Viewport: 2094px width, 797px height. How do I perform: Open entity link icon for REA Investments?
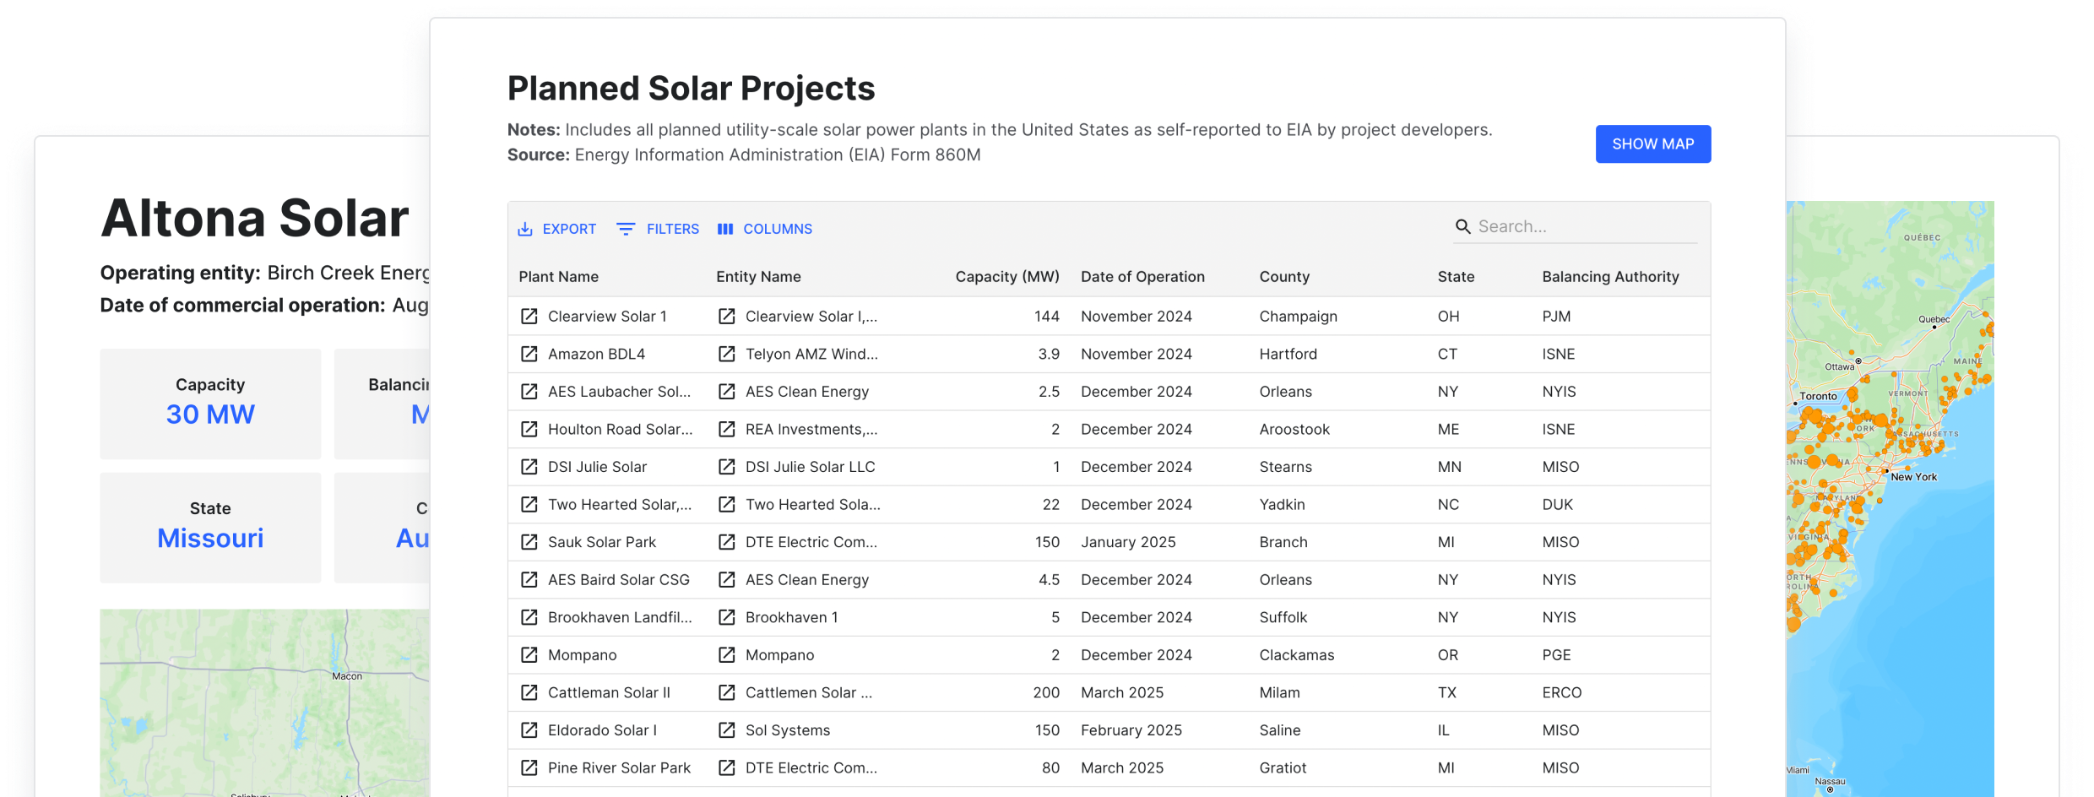726,429
